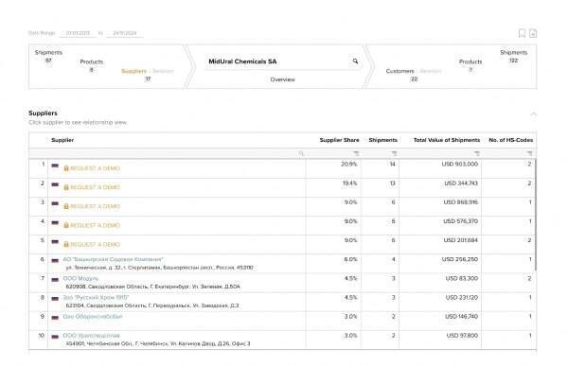Click the table's vertical scrollbar

pos(536,215)
